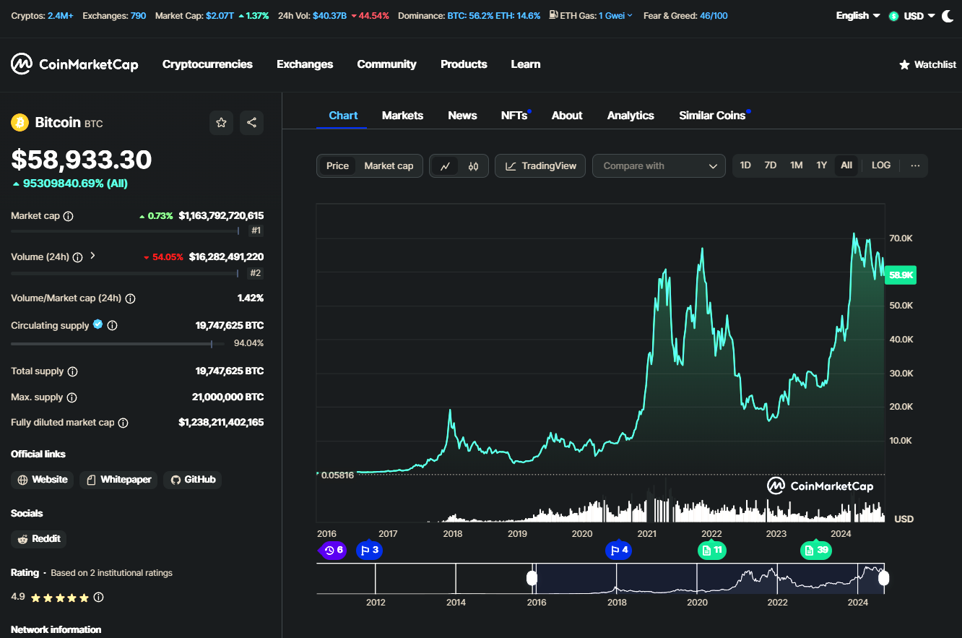The height and width of the screenshot is (638, 962).
Task: Open info icon beside the 4.9 rating stars
Action: [99, 598]
